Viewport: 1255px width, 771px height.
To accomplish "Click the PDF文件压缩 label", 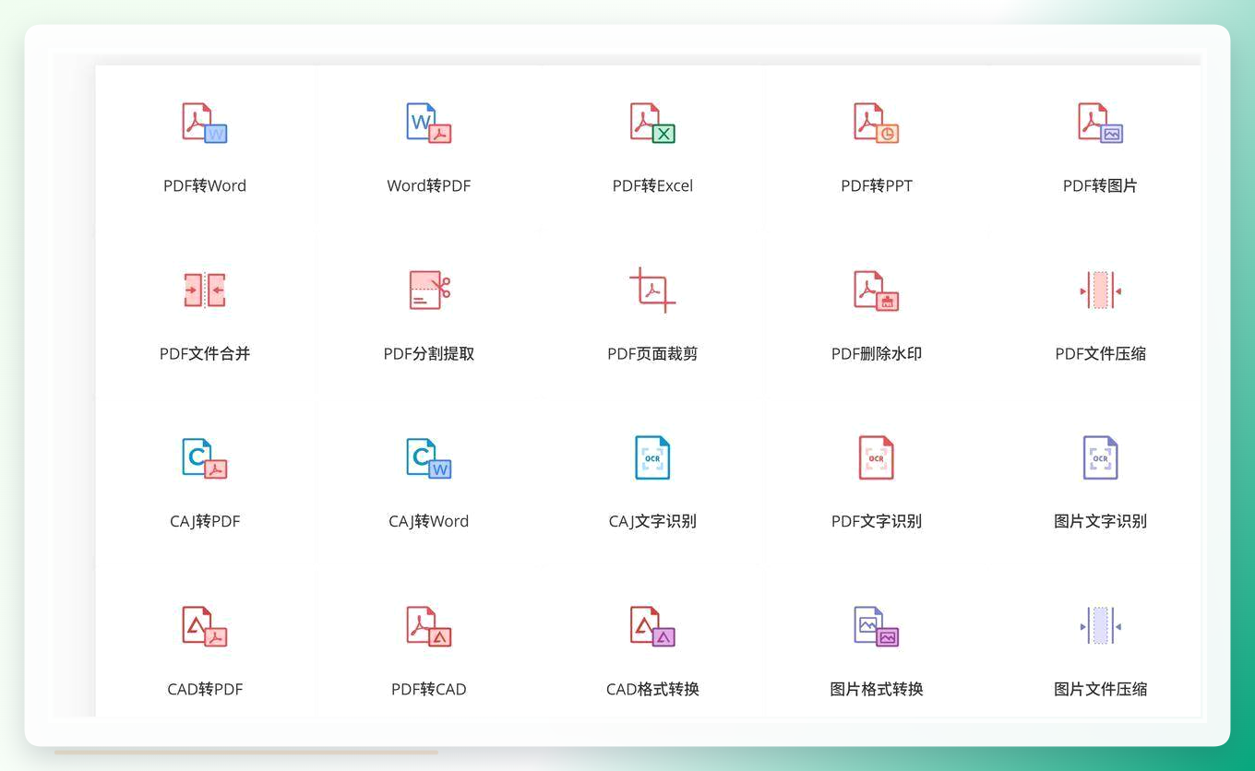I will 1101,353.
